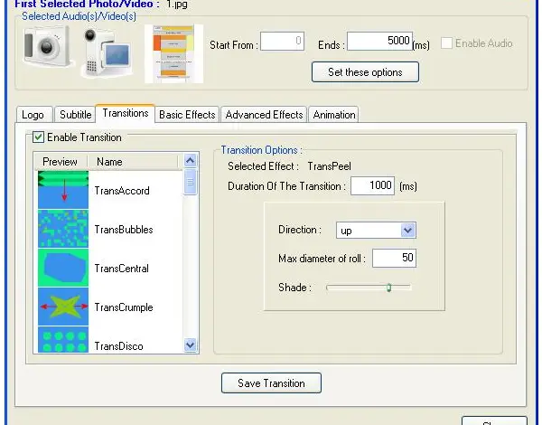Switch to the Subtitle tab
This screenshot has height=425, width=542.
(x=75, y=115)
